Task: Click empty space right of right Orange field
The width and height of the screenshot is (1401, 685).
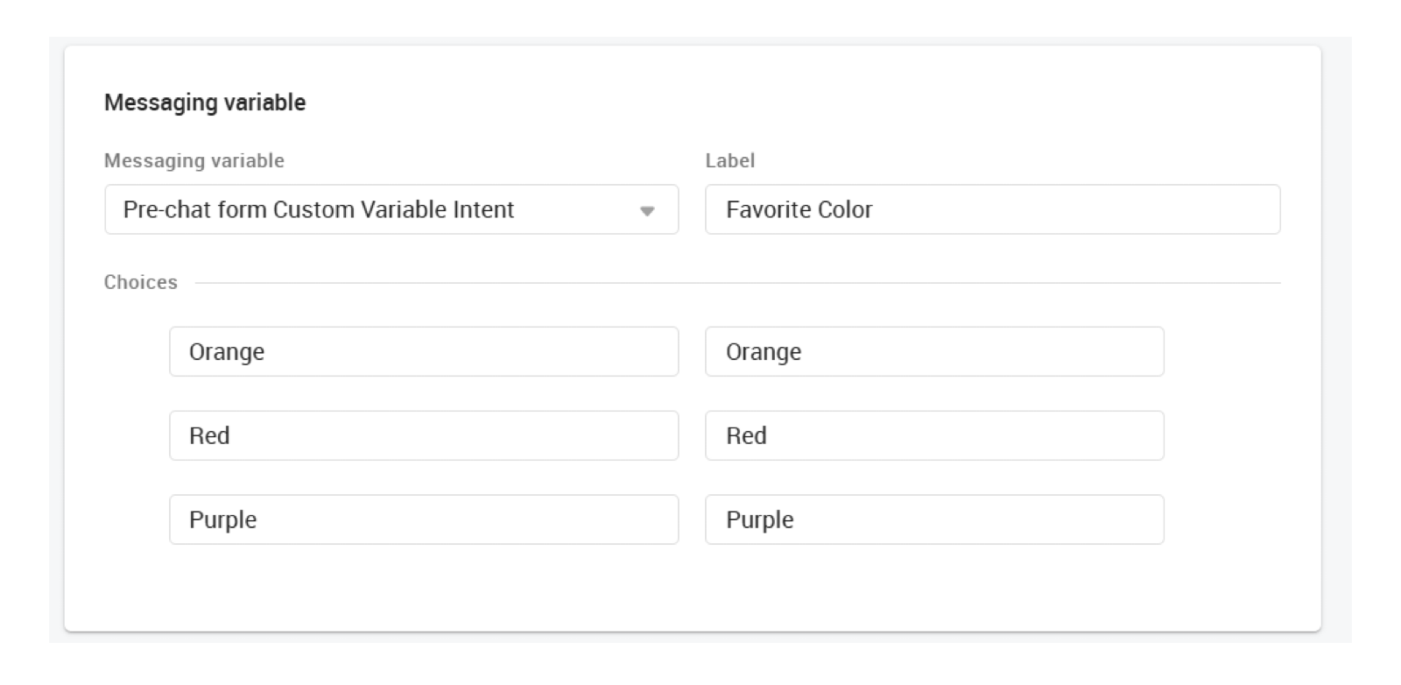Action: tap(1226, 351)
